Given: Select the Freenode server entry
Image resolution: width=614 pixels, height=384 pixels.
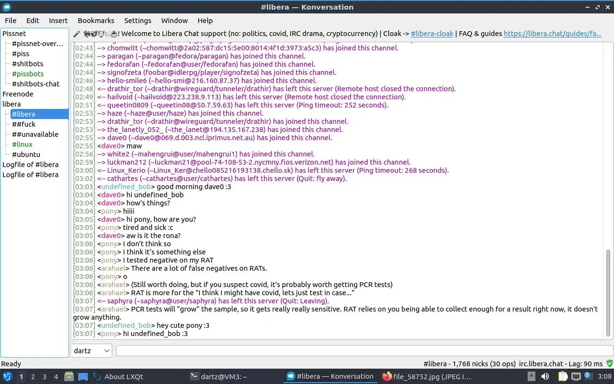Looking at the screenshot, I should [18, 94].
